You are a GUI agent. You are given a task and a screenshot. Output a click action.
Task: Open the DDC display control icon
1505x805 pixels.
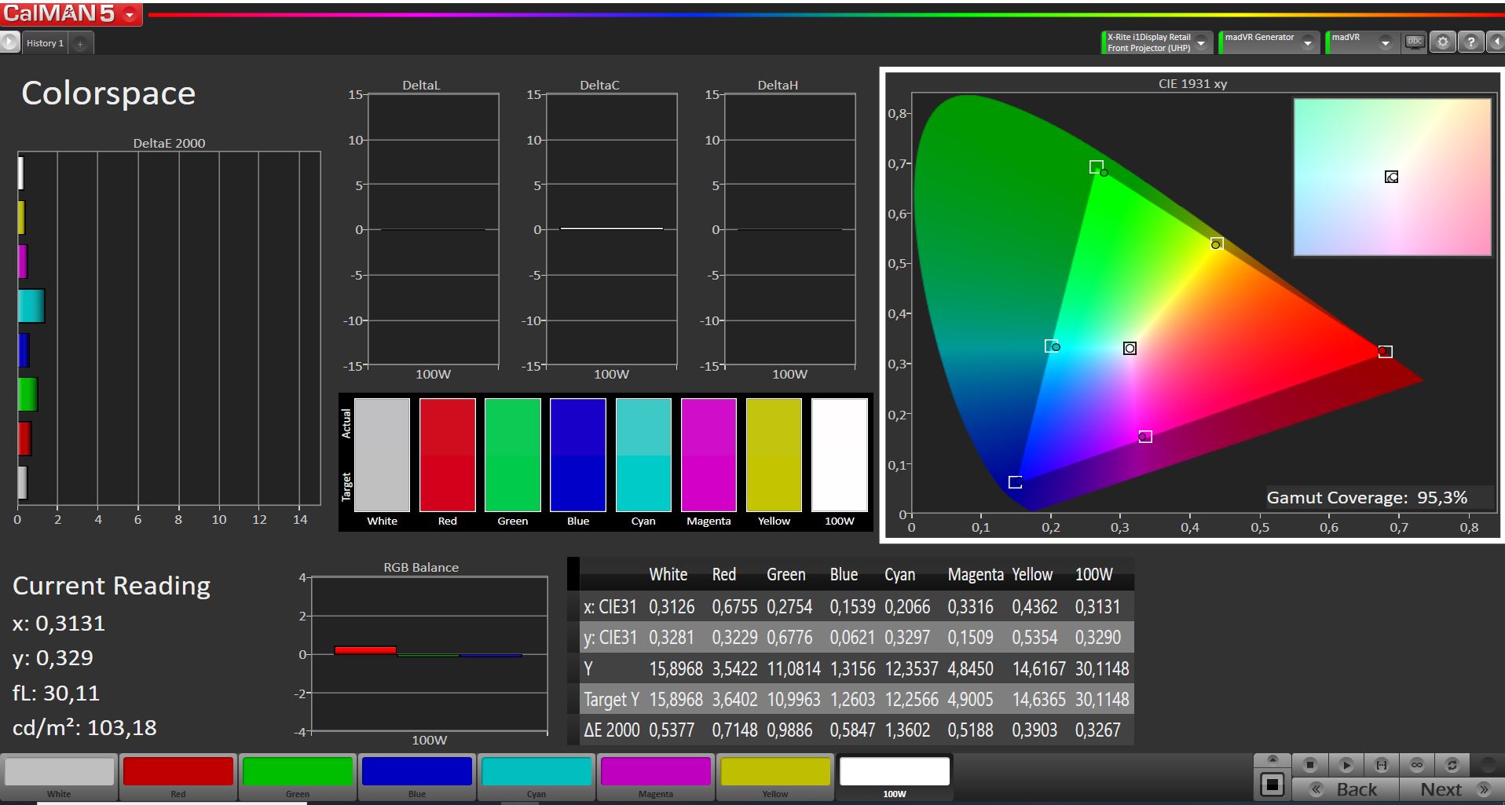point(1415,42)
